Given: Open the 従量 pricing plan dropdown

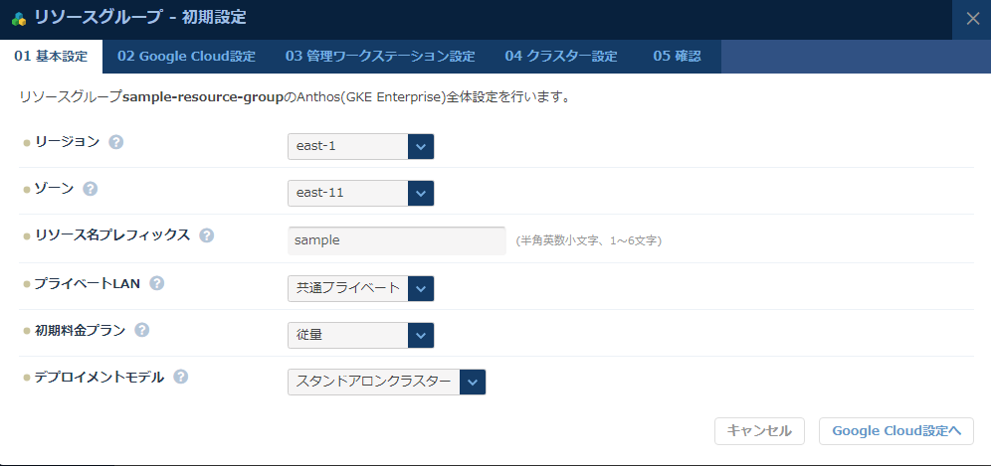Looking at the screenshot, I should pos(360,335).
